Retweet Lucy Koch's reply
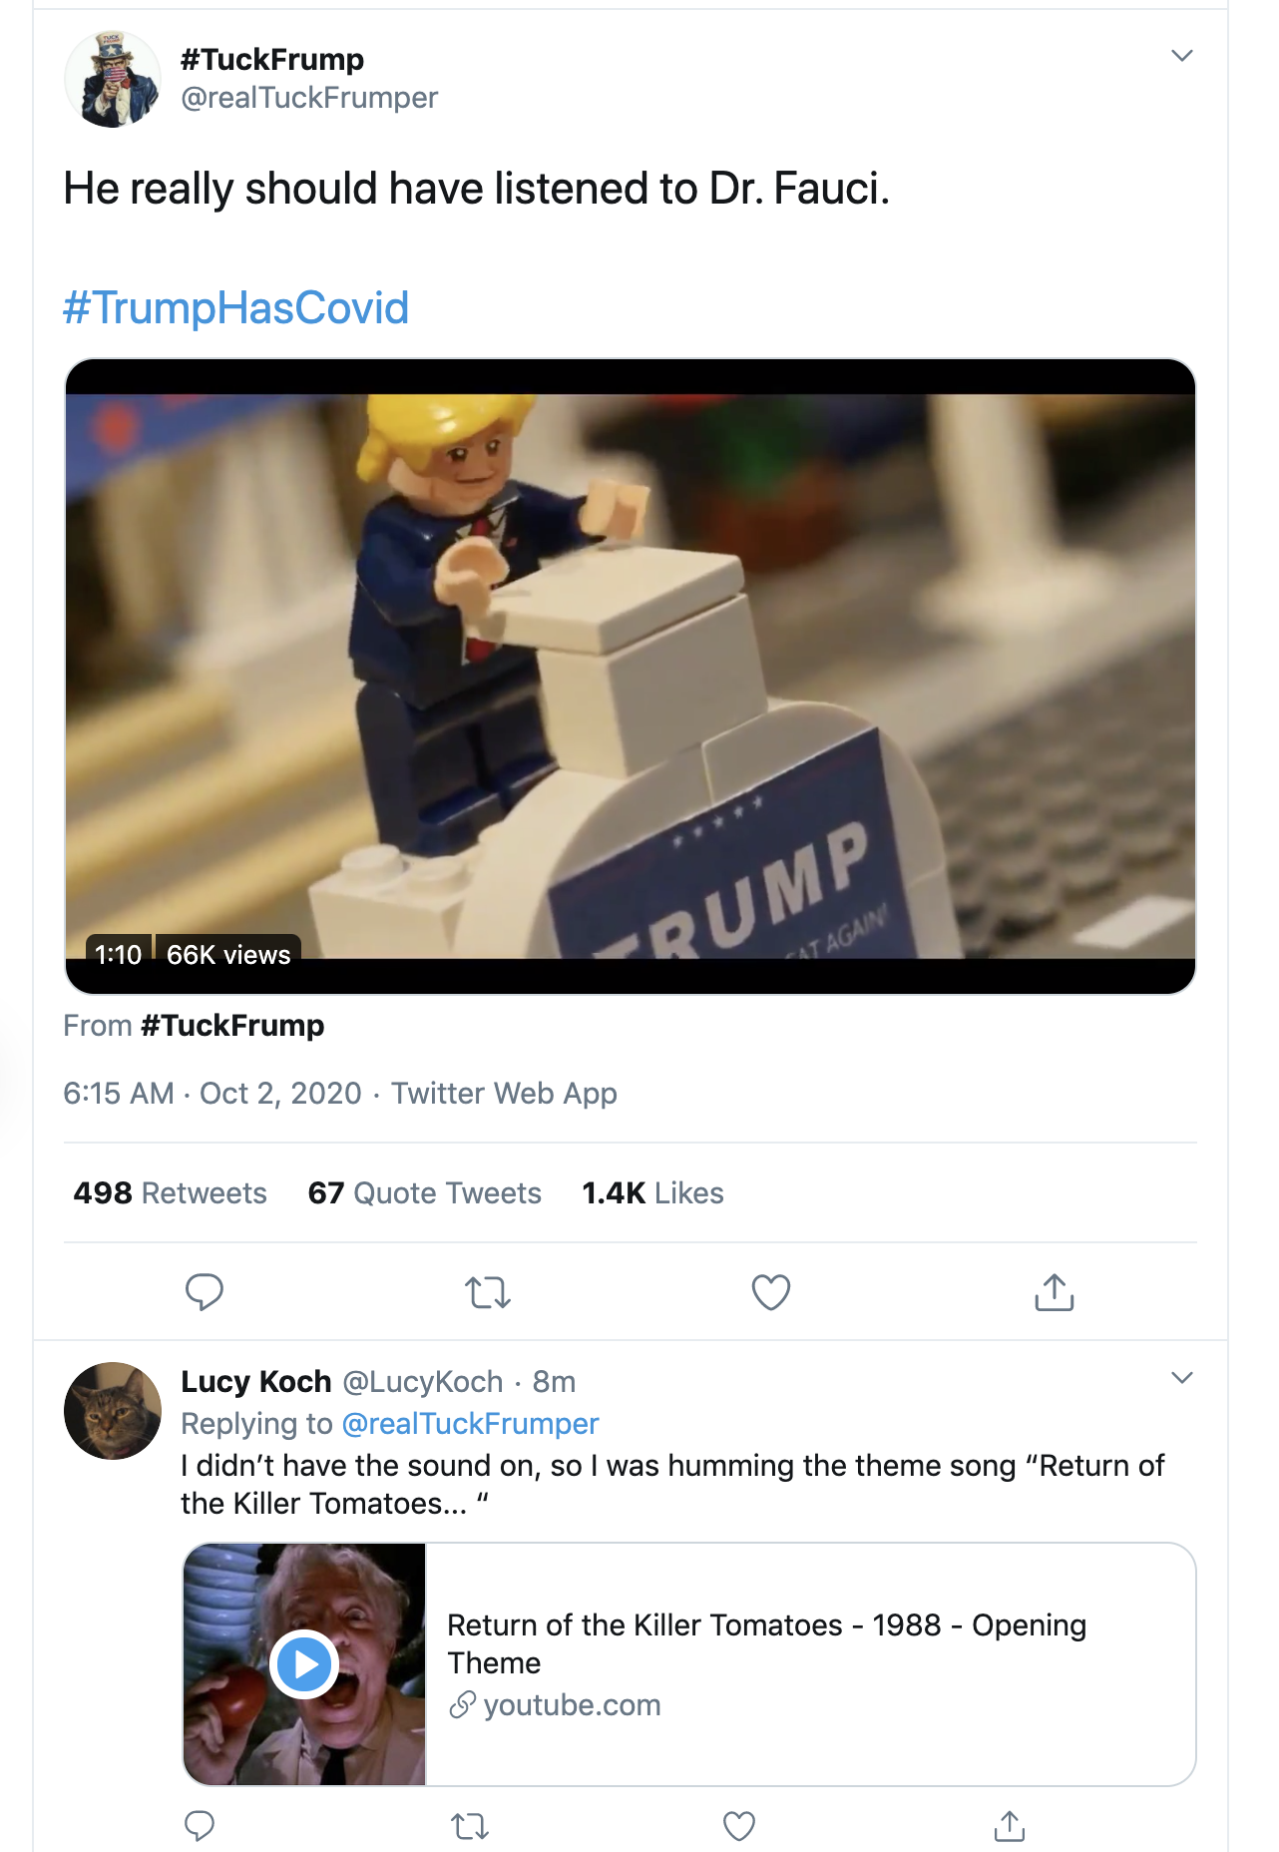 pos(470,1826)
